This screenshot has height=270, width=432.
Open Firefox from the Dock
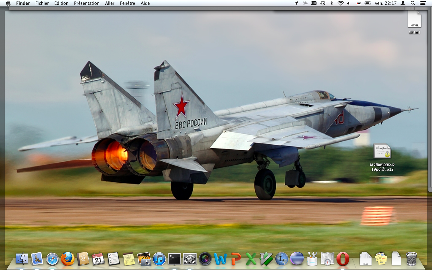68,259
